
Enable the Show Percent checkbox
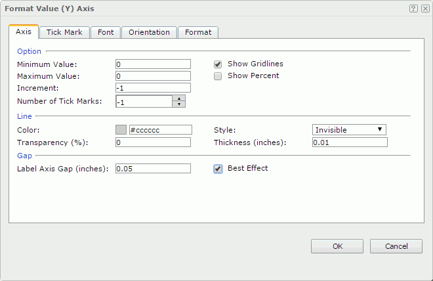click(x=218, y=76)
